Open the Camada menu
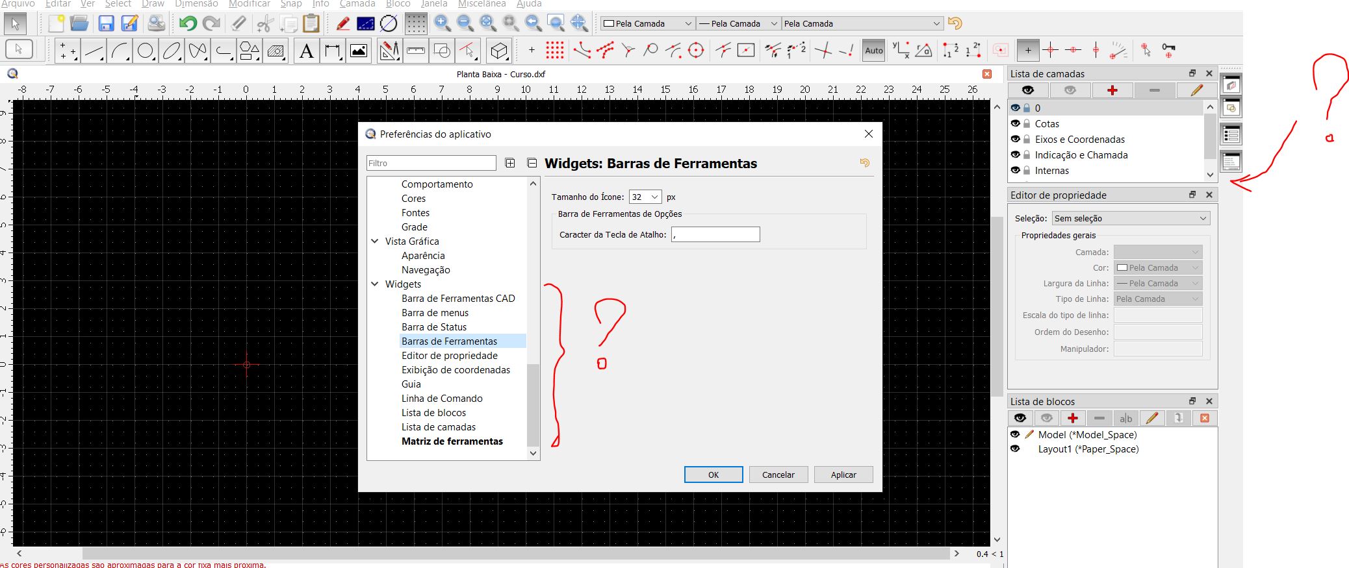The width and height of the screenshot is (1349, 568). pos(357,4)
